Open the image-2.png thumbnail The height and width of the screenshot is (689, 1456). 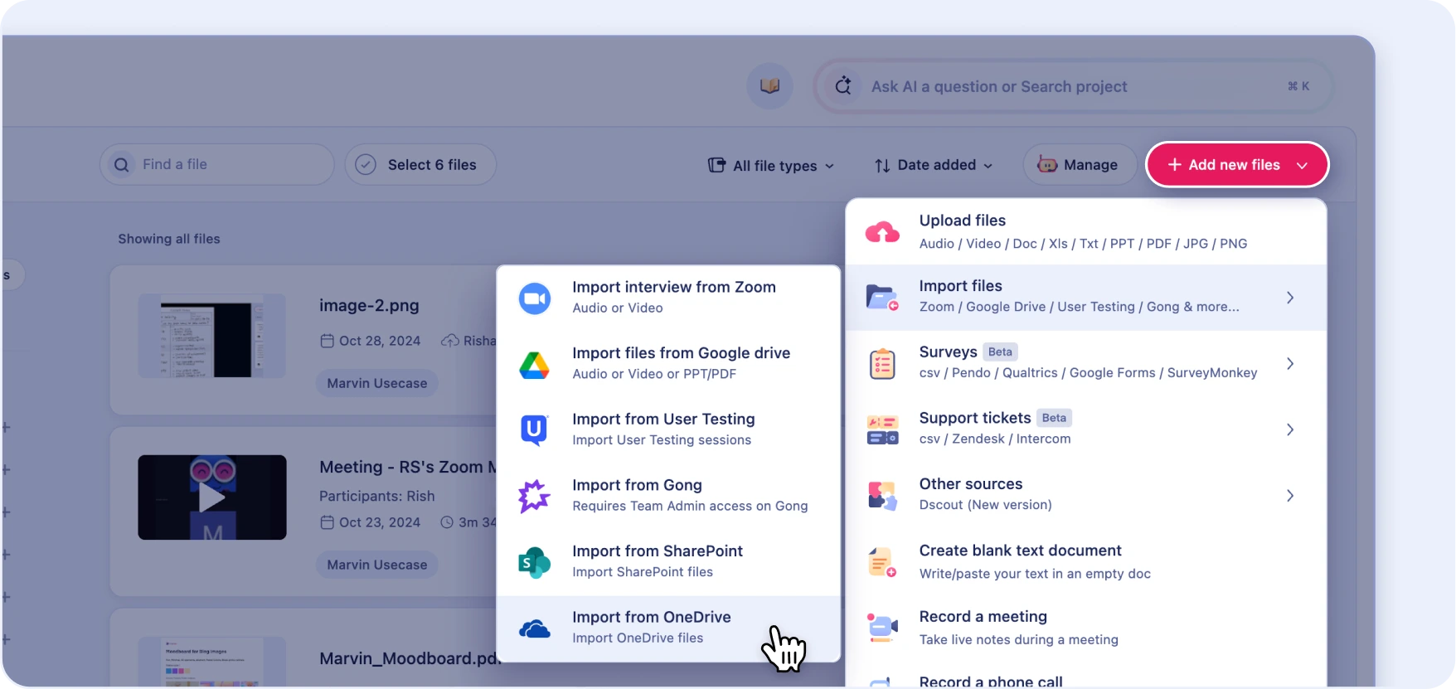(212, 336)
